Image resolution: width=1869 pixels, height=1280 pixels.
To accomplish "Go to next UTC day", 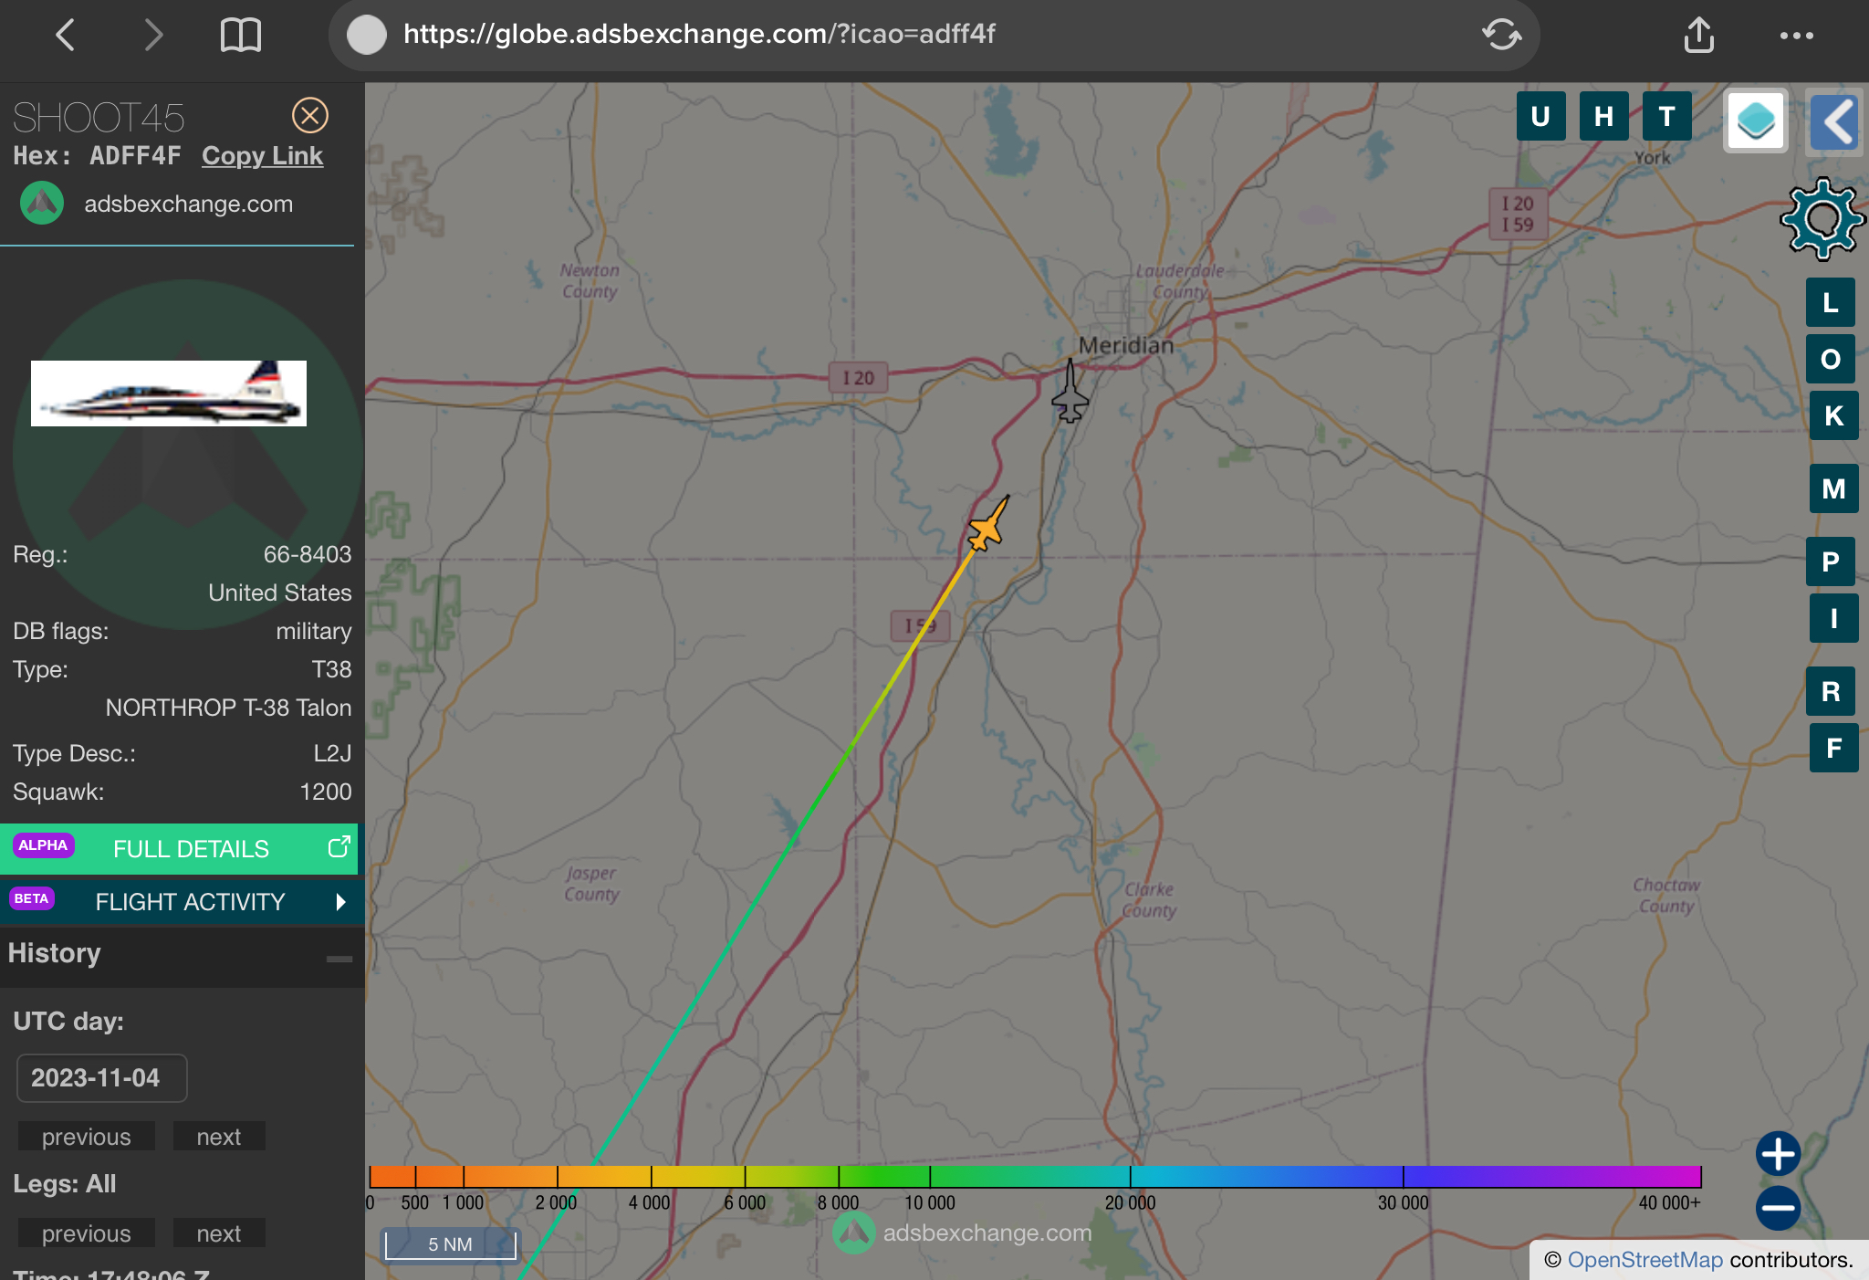I will tap(219, 1137).
